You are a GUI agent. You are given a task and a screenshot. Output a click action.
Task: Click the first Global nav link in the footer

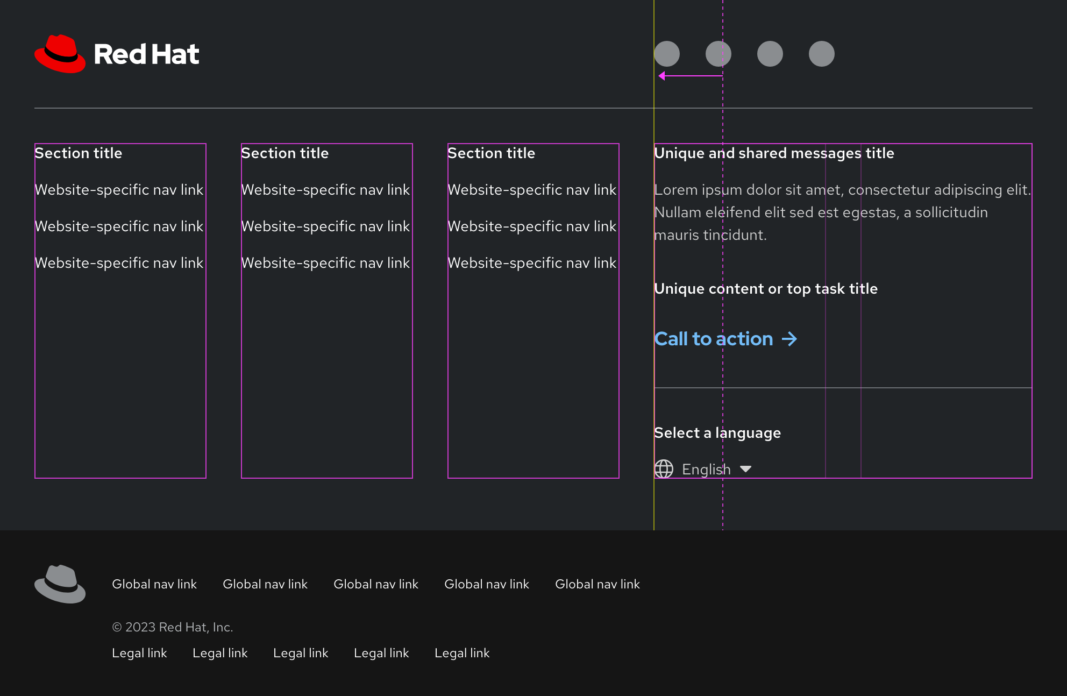tap(154, 584)
